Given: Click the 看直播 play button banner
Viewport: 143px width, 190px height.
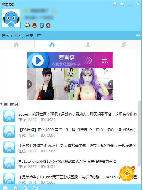Looking at the screenshot, I should pyautogui.click(x=61, y=60).
